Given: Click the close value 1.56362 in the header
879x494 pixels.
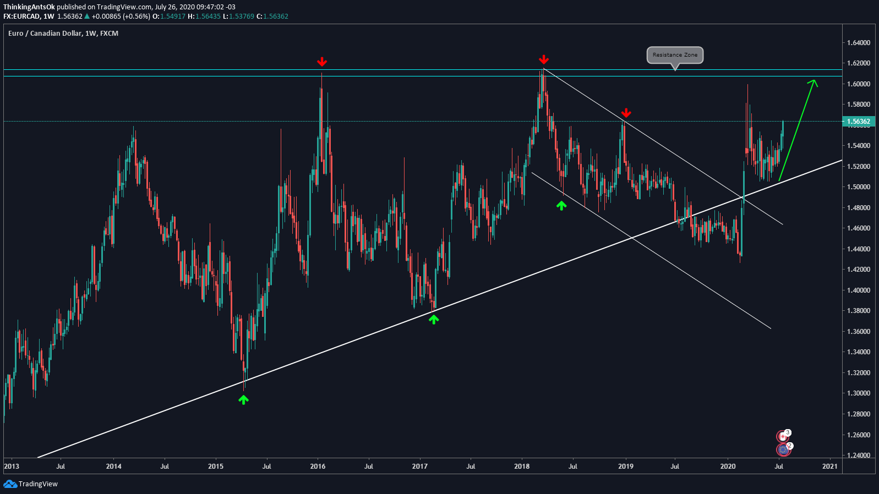Looking at the screenshot, I should [x=276, y=17].
